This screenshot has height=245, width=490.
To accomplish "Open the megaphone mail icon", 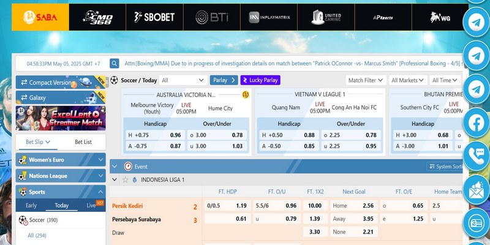I will tap(476, 190).
